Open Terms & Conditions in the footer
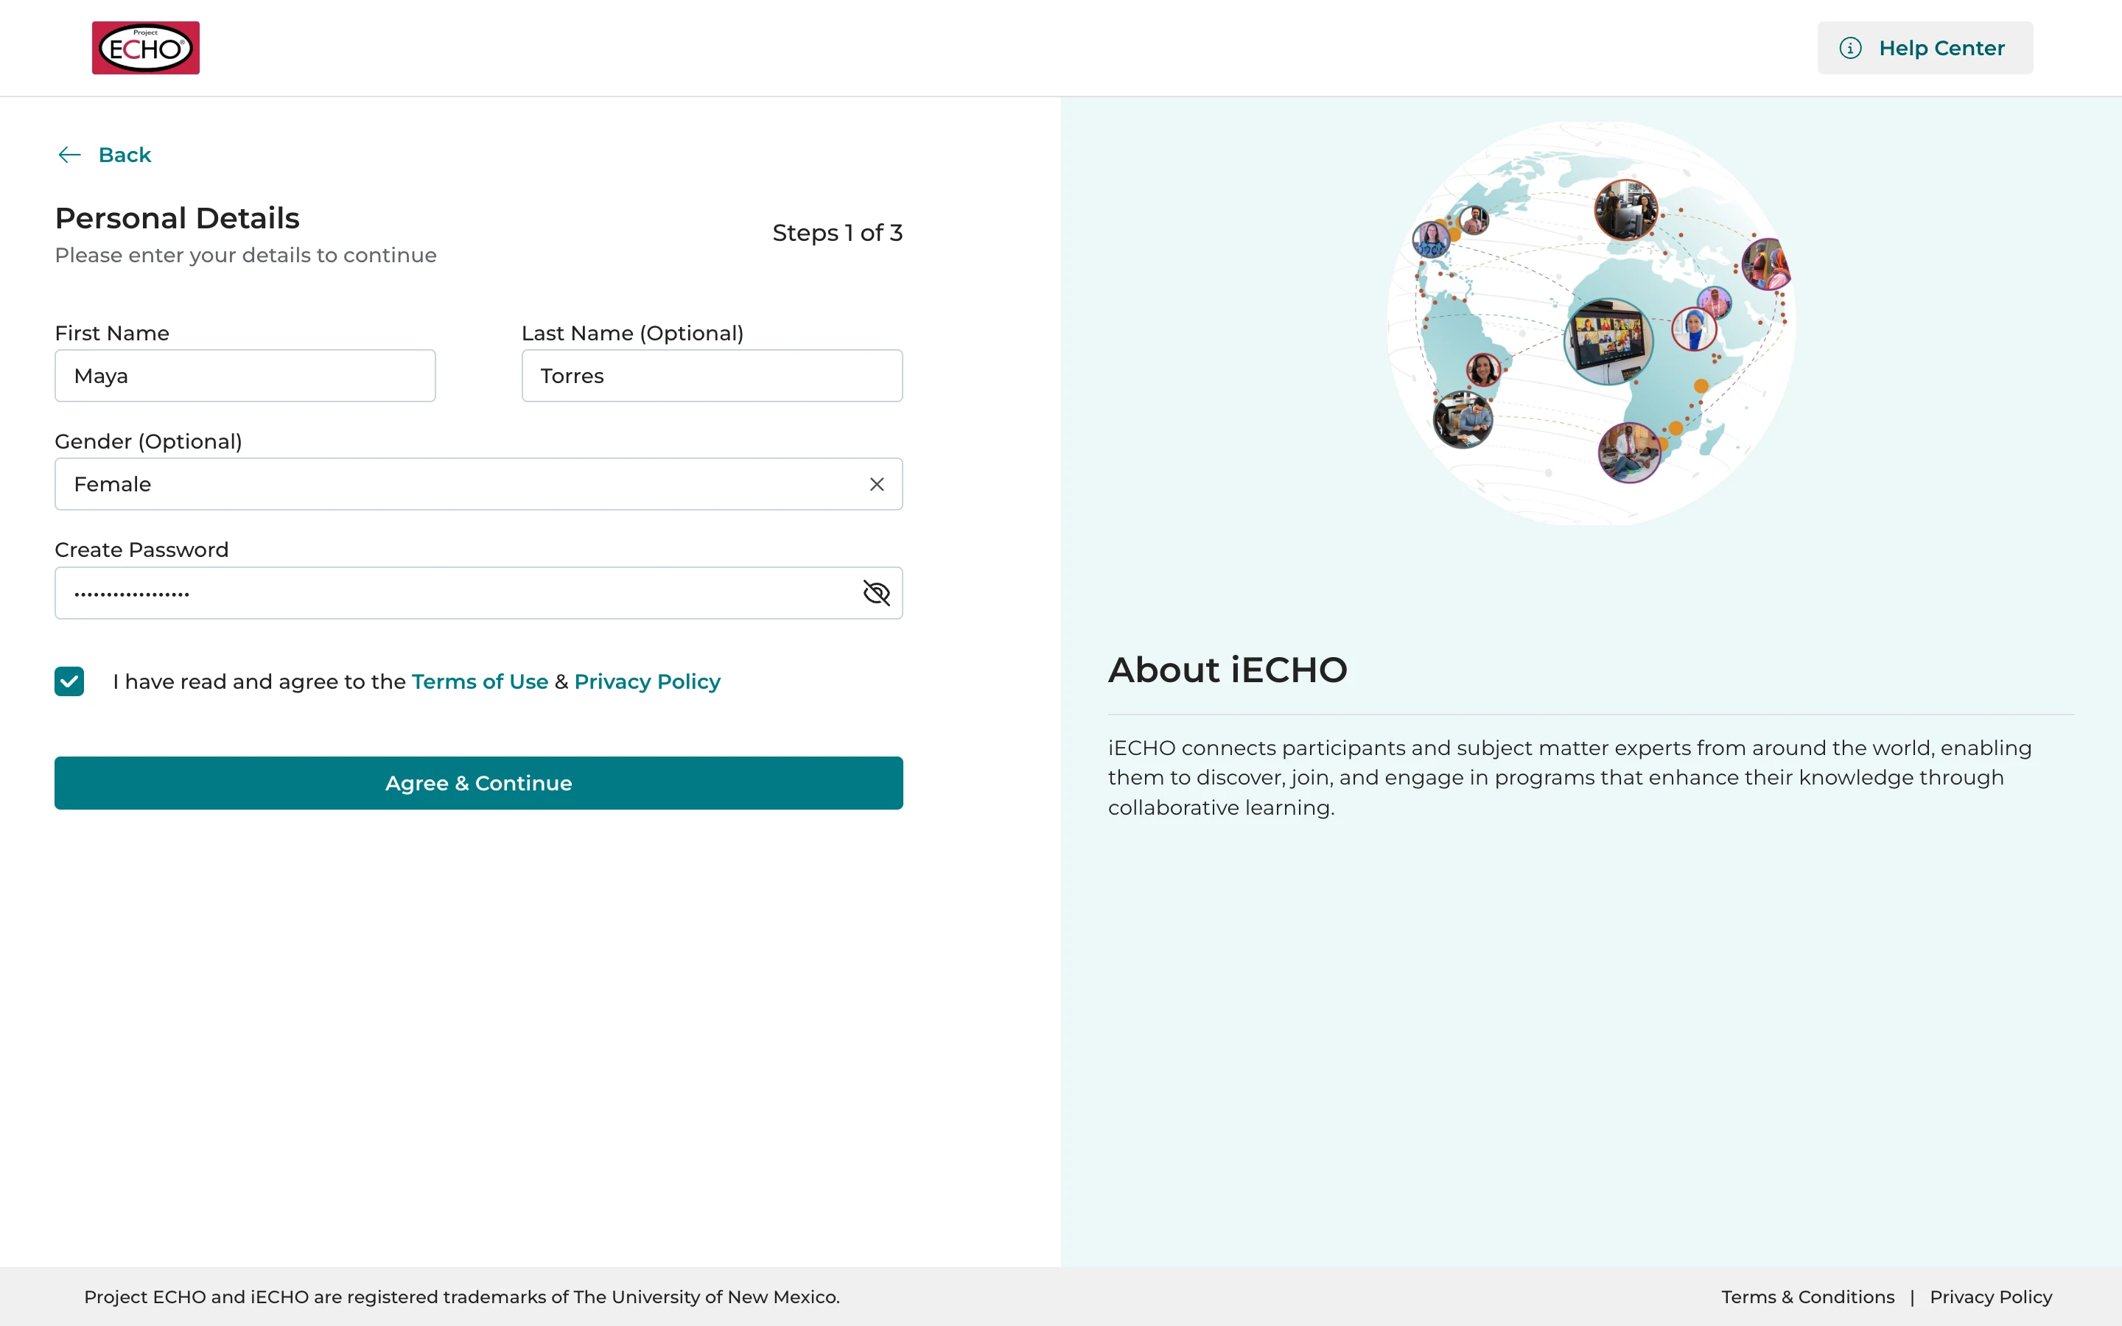Viewport: 2122px width, 1326px height. click(x=1807, y=1297)
